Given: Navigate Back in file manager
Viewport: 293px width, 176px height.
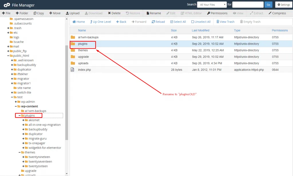Looking at the screenshot, I should pyautogui.click(x=121, y=22).
